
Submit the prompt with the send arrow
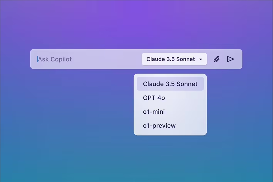(230, 59)
